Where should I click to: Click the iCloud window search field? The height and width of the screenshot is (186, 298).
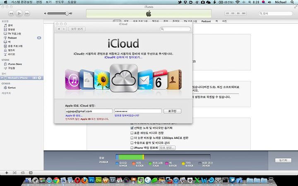(175, 29)
